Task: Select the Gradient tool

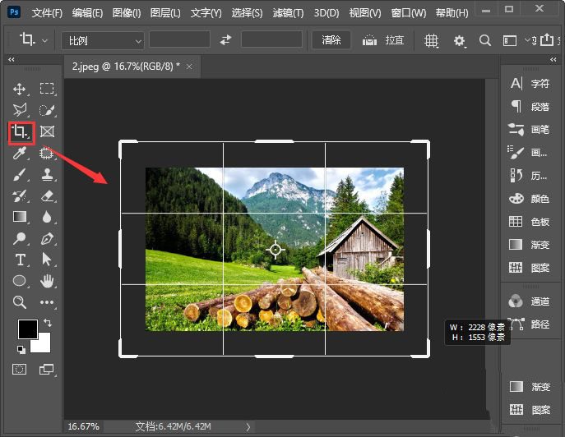Action: coord(20,217)
